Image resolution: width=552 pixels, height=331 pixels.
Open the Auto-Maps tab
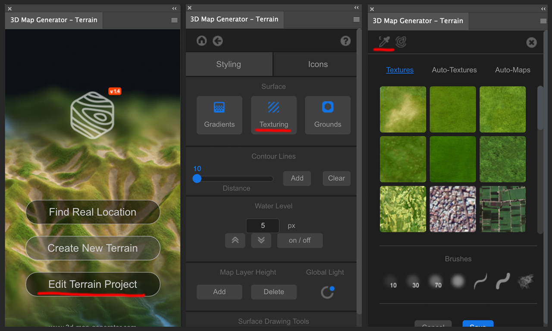513,70
